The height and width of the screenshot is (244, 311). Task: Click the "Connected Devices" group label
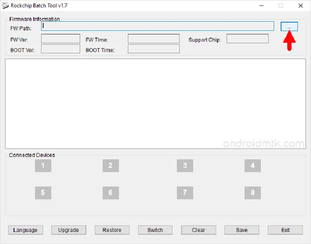pos(32,155)
